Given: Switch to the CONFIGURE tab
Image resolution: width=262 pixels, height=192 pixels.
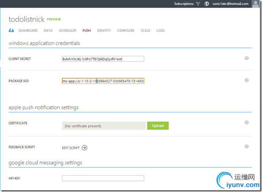Looking at the screenshot, I should tap(126, 31).
